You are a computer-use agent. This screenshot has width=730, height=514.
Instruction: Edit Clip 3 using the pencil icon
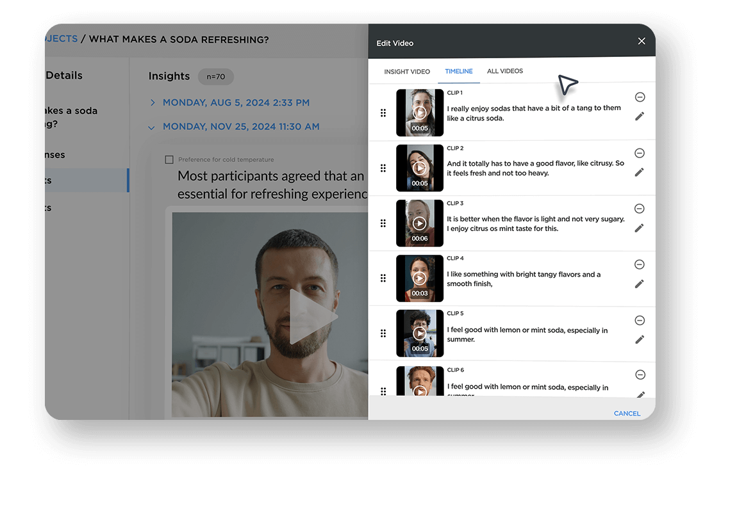(640, 228)
